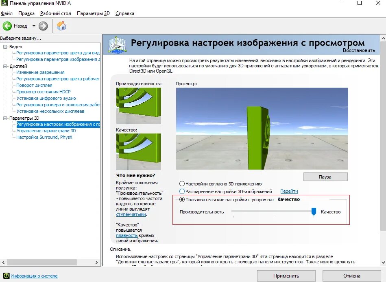The width and height of the screenshot is (386, 282).
Task: Open the Параметры 3D menu
Action: pyautogui.click(x=93, y=13)
